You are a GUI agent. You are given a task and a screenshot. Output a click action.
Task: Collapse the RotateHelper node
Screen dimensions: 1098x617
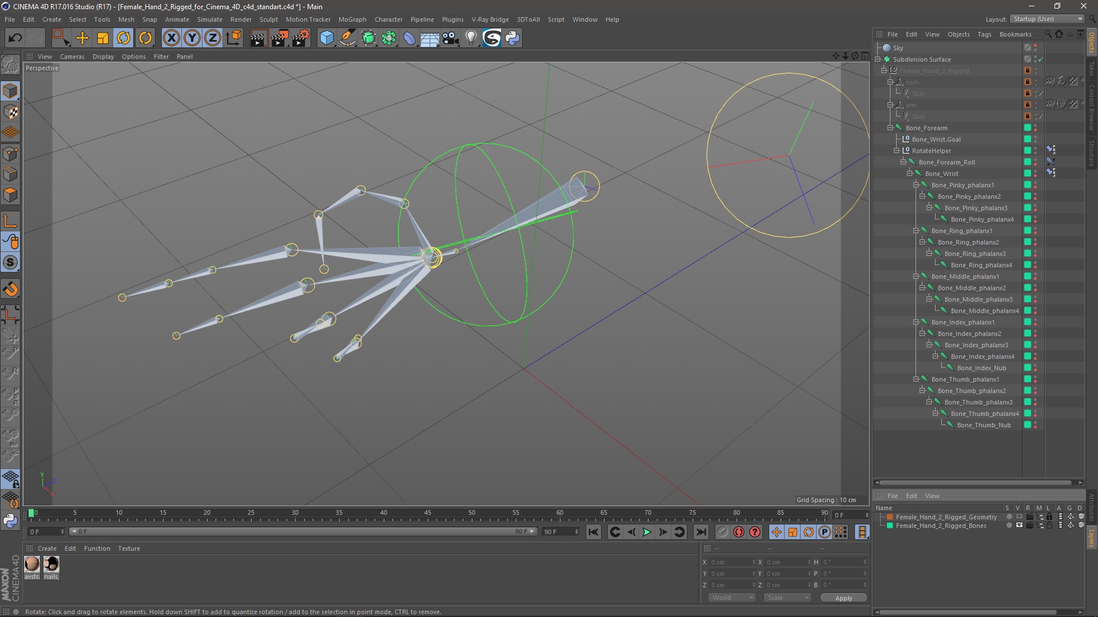[897, 151]
